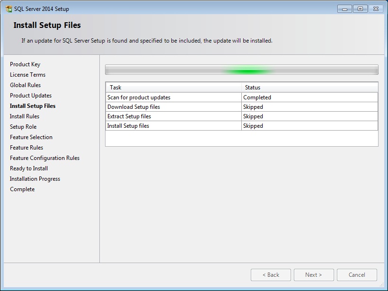Select Installation Progress step

click(35, 179)
